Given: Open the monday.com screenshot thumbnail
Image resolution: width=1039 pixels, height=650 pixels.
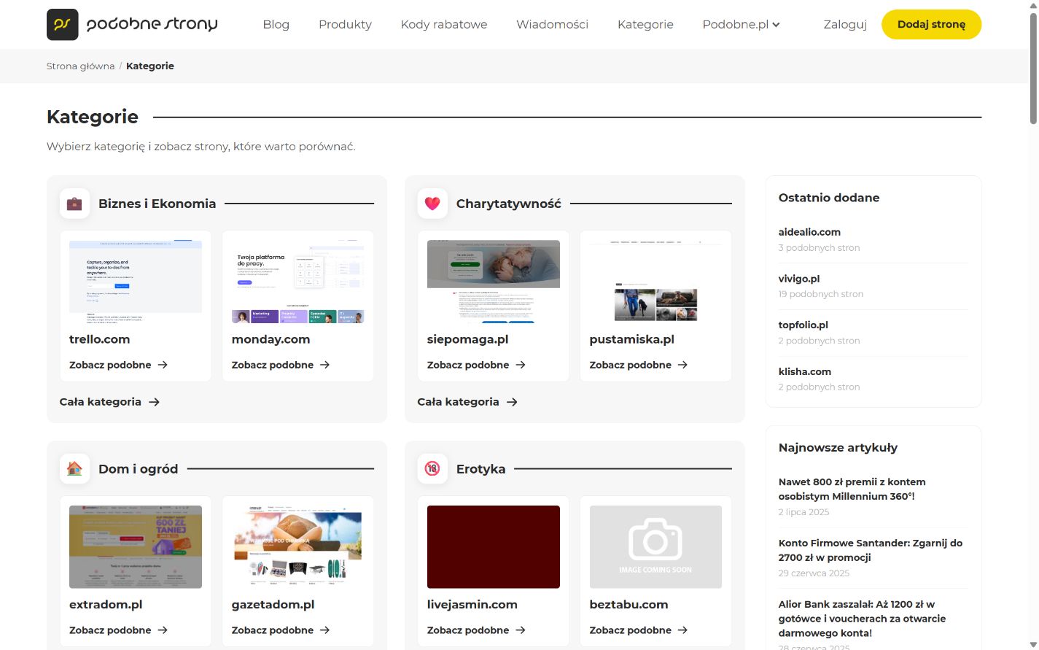Looking at the screenshot, I should pyautogui.click(x=297, y=282).
